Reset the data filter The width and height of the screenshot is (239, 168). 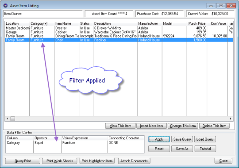pos(159,149)
